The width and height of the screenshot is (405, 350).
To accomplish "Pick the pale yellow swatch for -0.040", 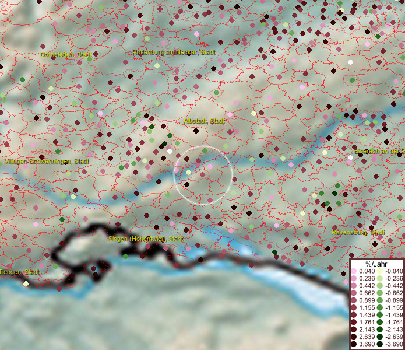I will (x=380, y=271).
